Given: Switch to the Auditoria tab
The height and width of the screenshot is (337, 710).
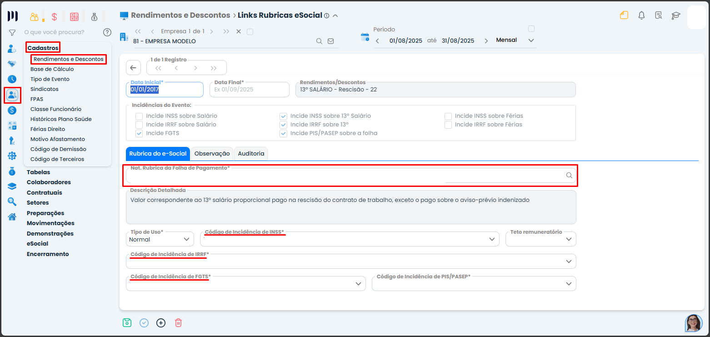Looking at the screenshot, I should [251, 154].
